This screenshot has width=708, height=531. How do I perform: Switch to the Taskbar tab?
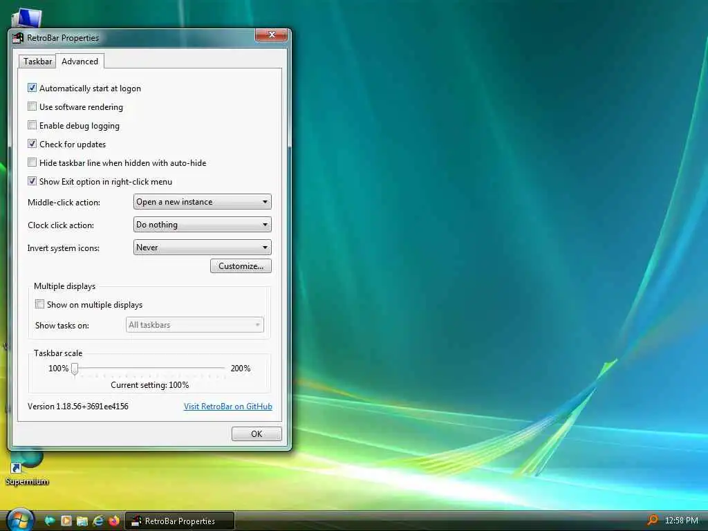point(37,62)
